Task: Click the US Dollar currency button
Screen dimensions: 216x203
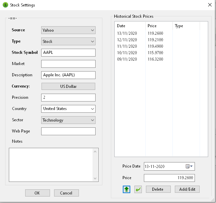Action: [x=68, y=86]
